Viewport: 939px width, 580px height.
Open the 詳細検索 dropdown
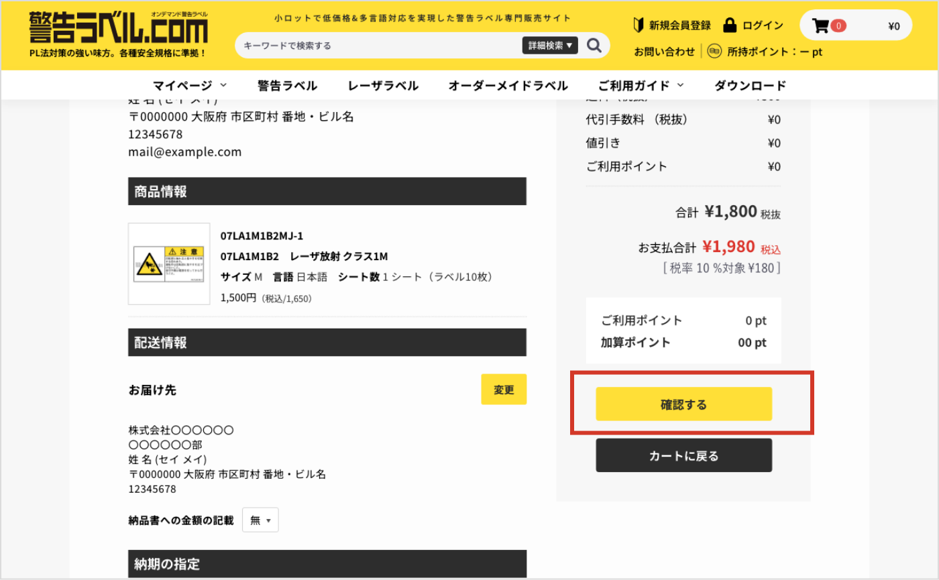549,46
